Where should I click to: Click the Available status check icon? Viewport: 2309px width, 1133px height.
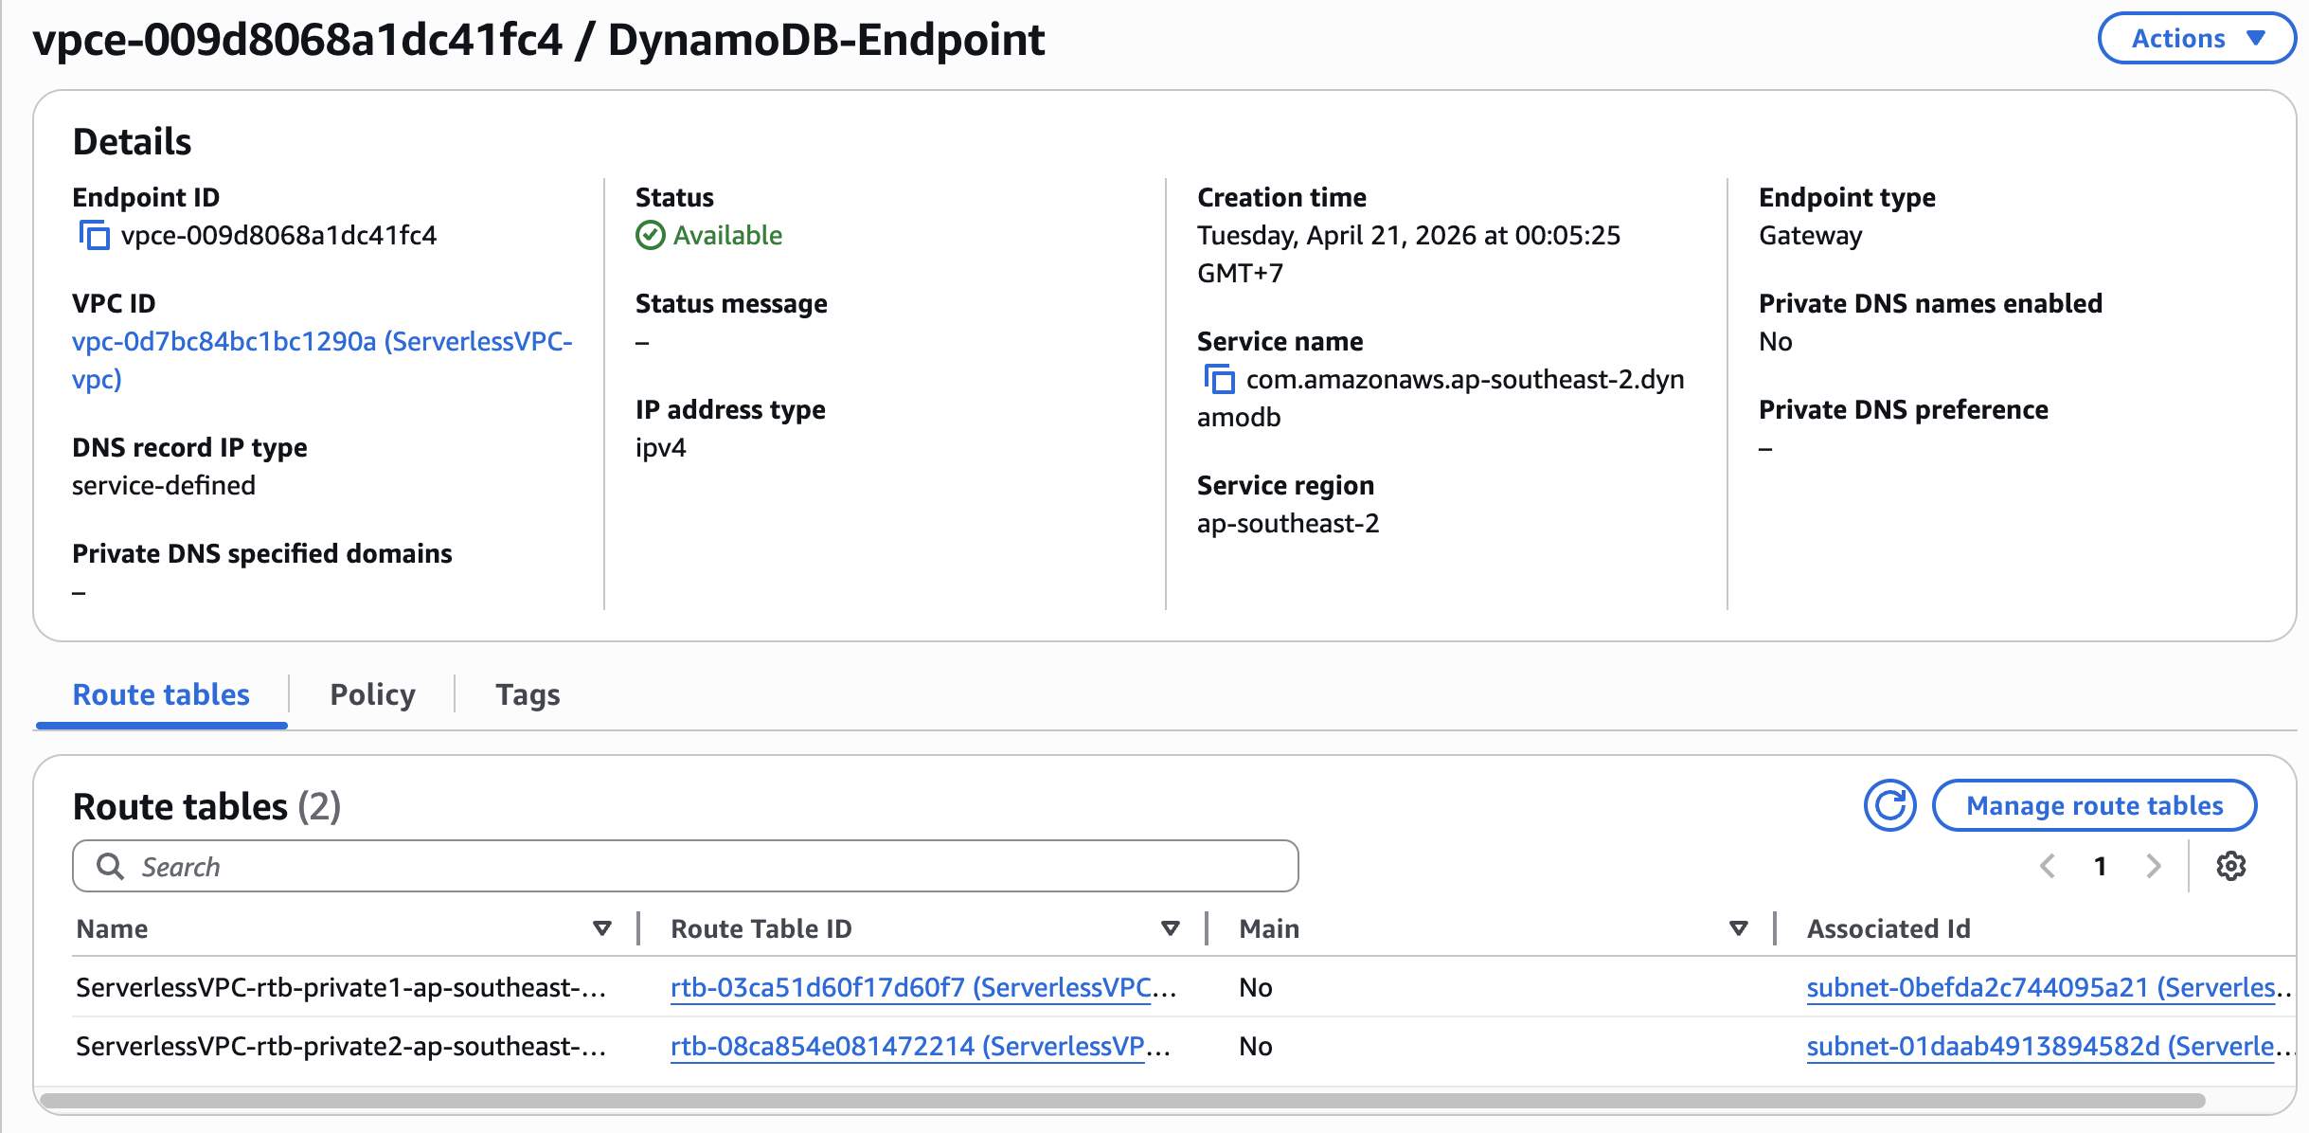coord(650,235)
